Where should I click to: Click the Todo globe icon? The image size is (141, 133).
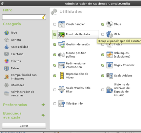(7, 33)
